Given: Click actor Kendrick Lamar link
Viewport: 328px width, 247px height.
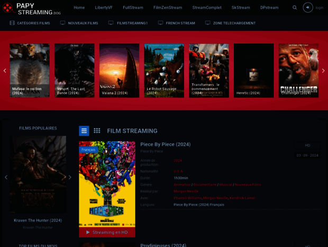Looking at the screenshot, I should [x=242, y=198].
